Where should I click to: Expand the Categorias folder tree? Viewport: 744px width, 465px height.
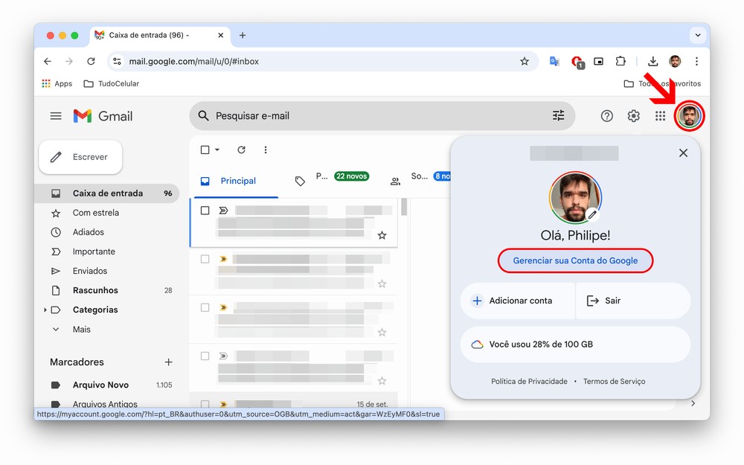pyautogui.click(x=45, y=310)
